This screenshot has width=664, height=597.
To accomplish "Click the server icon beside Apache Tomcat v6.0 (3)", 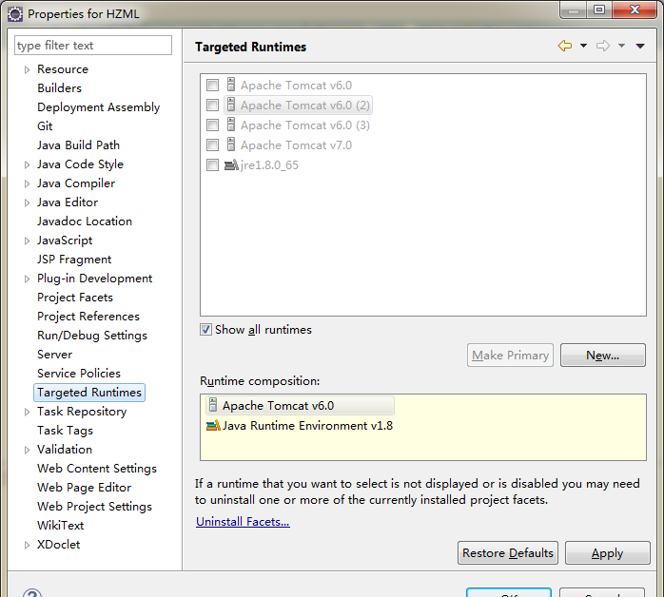I will click(231, 125).
